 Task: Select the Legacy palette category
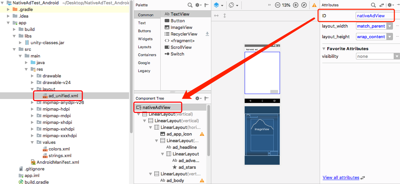144,71
